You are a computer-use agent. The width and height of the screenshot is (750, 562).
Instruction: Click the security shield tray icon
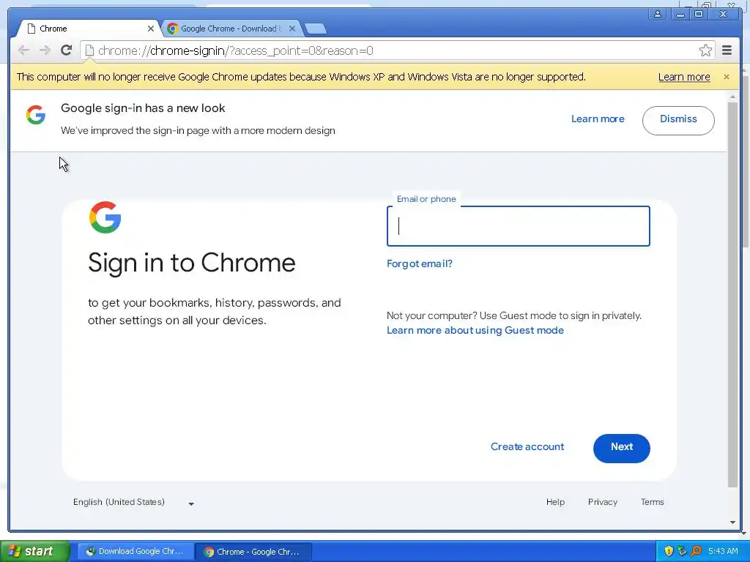click(x=669, y=551)
